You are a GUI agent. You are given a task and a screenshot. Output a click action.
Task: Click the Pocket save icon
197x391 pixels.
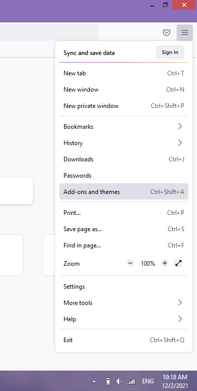pyautogui.click(x=167, y=33)
